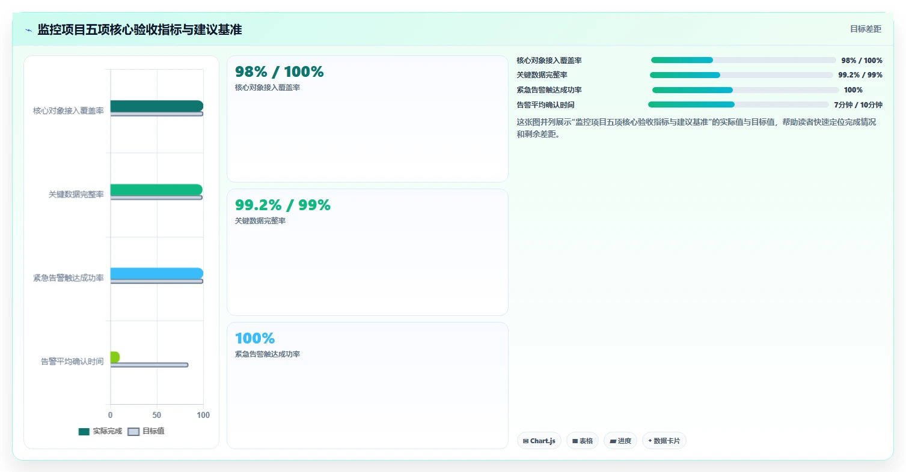Click the 告警平均确认时间 label in progress list
Image resolution: width=906 pixels, height=472 pixels.
coord(545,105)
